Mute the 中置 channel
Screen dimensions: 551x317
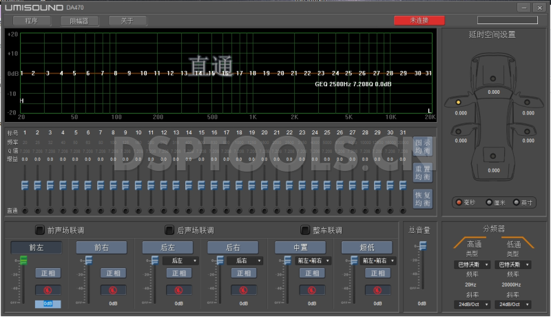pyautogui.click(x=312, y=290)
